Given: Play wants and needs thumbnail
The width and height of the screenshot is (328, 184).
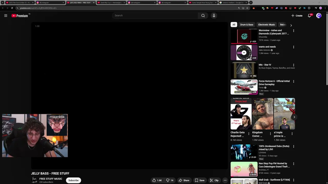Looking at the screenshot, I should click(244, 52).
